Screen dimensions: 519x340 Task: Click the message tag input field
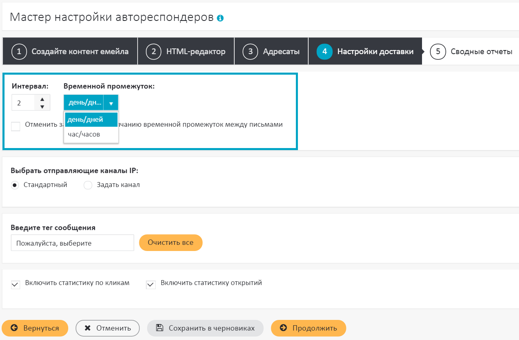tap(73, 243)
